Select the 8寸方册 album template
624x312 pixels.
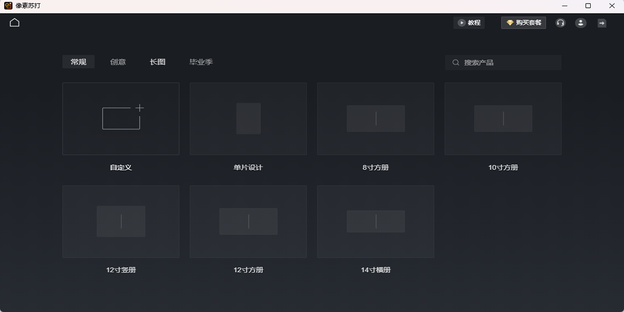point(375,119)
